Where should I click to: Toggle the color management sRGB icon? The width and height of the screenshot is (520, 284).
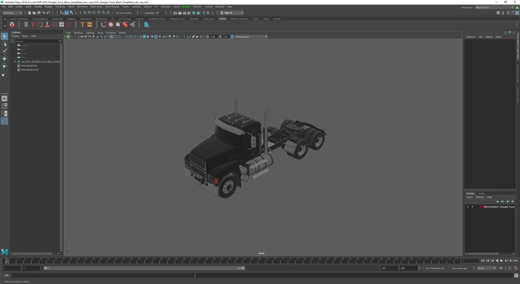(232, 37)
